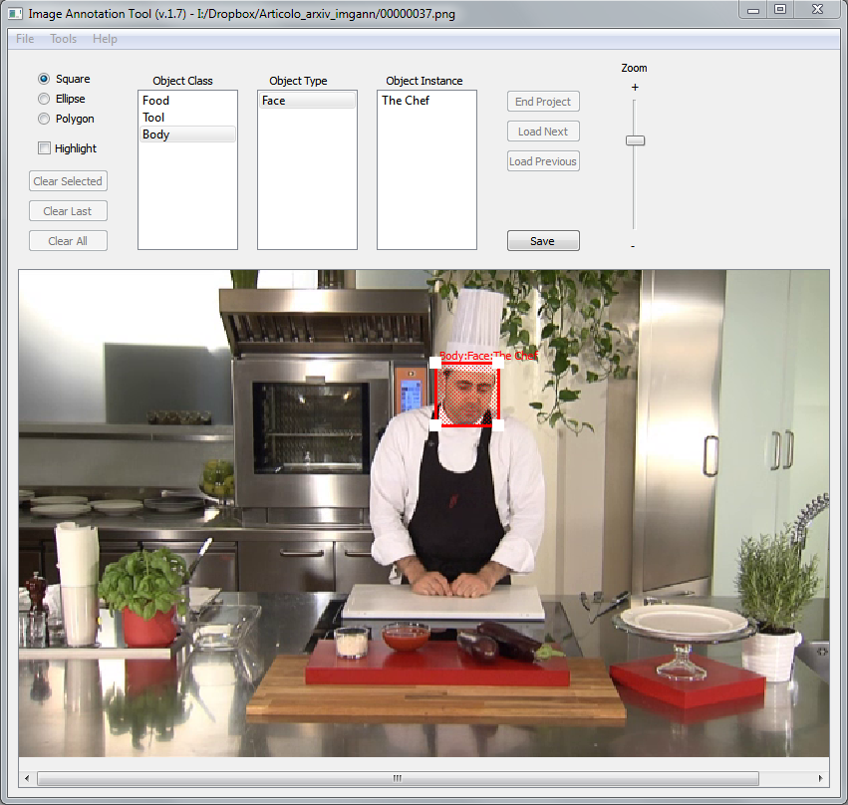Select The Chef in Object Instance list
Screen dimensions: 848x805
[x=406, y=101]
